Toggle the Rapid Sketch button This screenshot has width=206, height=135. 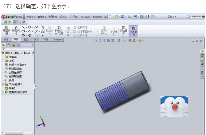(133, 31)
